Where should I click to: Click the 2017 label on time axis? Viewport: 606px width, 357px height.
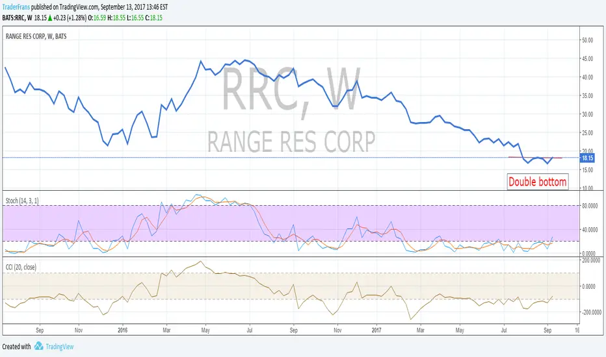[376, 330]
